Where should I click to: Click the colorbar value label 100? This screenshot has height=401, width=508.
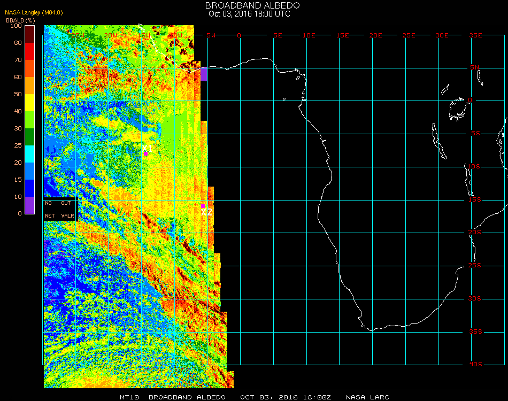pyautogui.click(x=16, y=26)
